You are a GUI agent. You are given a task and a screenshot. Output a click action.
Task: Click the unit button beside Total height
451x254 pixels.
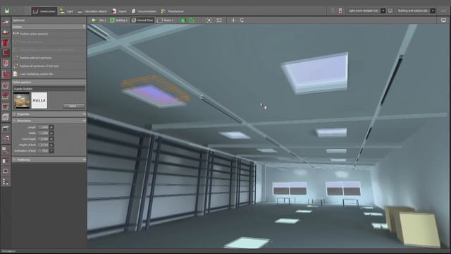(51, 139)
